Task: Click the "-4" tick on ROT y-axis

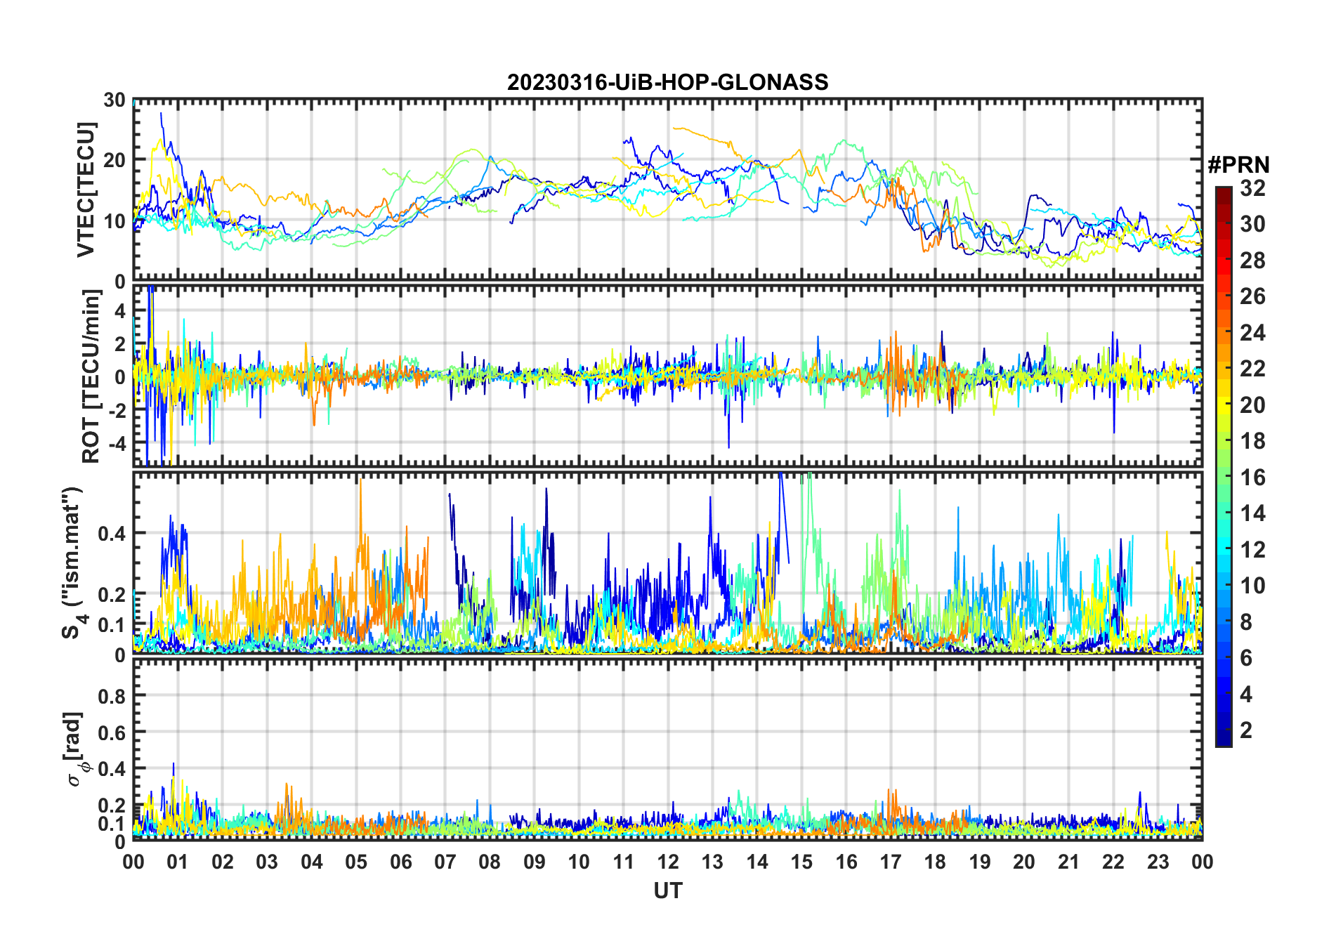Action: point(117,443)
